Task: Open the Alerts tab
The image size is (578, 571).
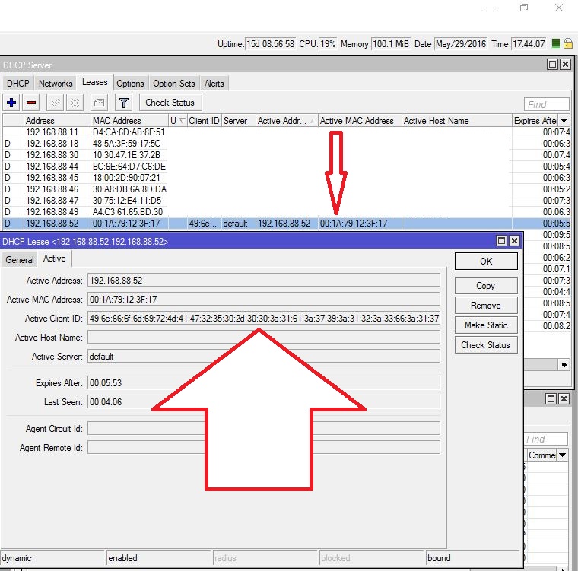Action: 214,84
